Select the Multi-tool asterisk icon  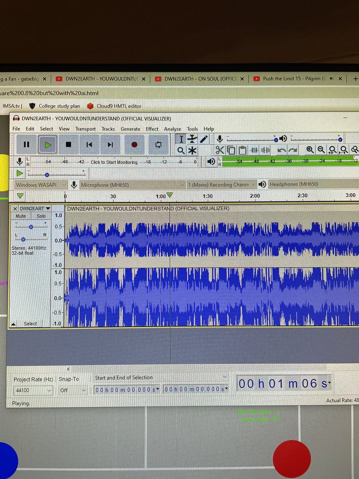coord(193,150)
